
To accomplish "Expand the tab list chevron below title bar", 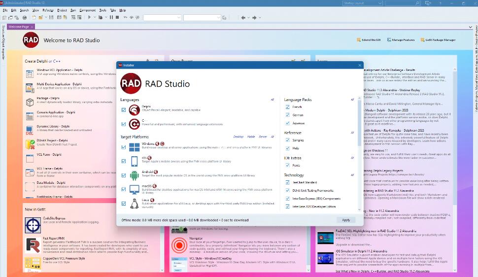I will [x=471, y=27].
